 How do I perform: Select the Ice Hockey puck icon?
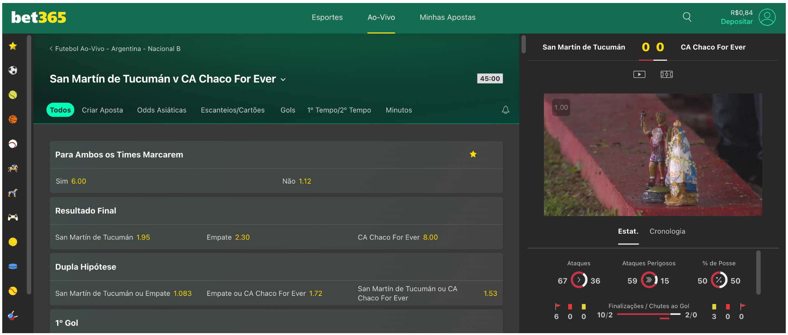click(13, 266)
